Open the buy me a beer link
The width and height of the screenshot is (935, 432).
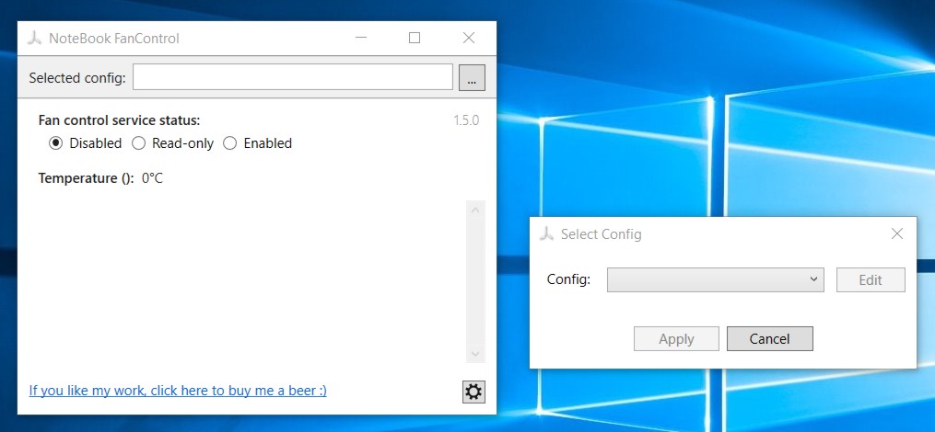(178, 391)
